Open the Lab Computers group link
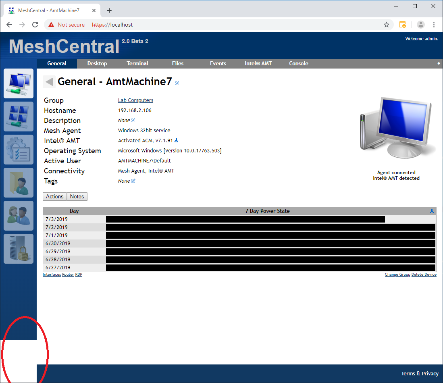Viewport: 443px width, 383px height. [x=135, y=100]
